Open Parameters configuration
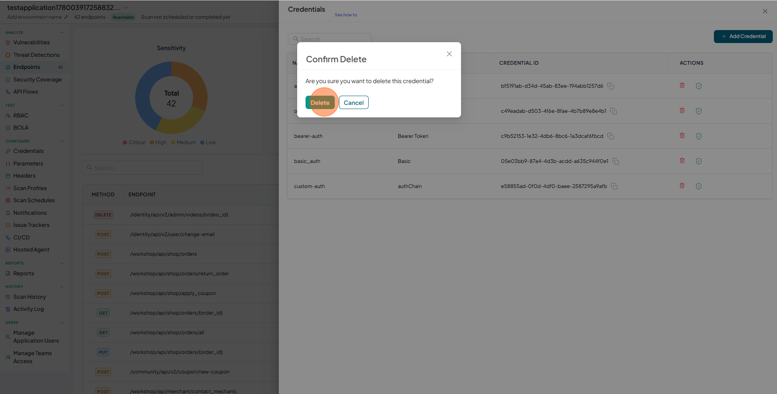The width and height of the screenshot is (777, 394). (28, 163)
